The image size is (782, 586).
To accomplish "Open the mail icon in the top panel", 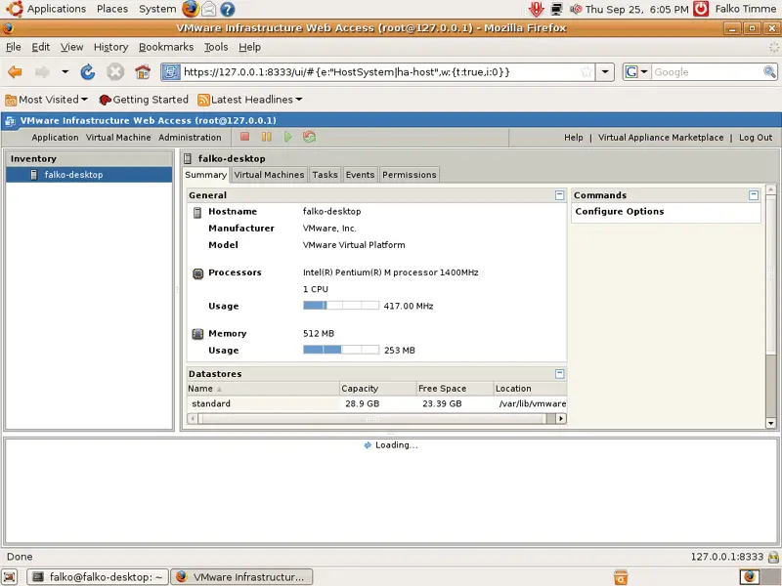I will 209,9.
